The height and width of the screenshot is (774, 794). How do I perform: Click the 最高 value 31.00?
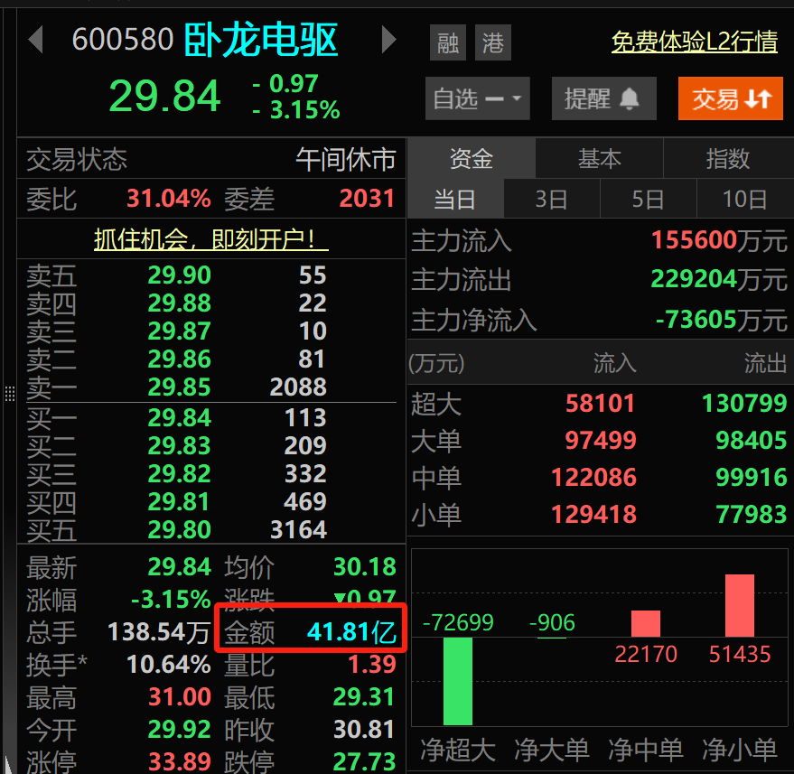pyautogui.click(x=180, y=697)
